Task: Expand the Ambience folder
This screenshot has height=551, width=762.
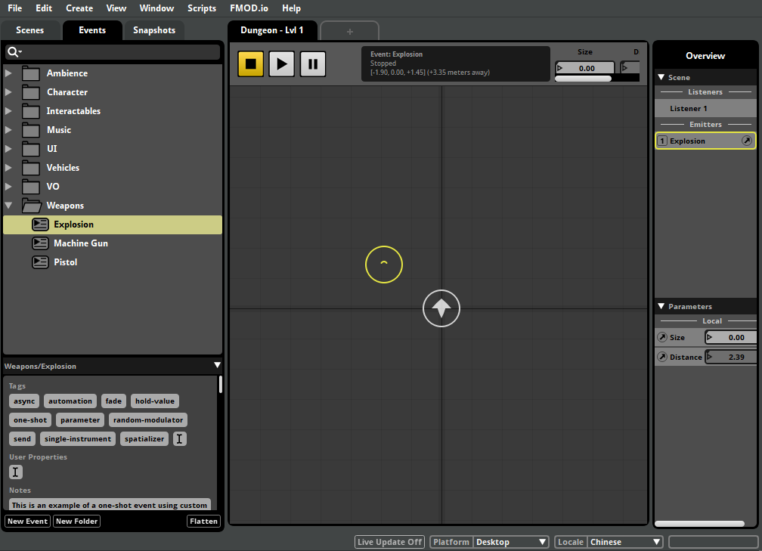Action: [9, 73]
